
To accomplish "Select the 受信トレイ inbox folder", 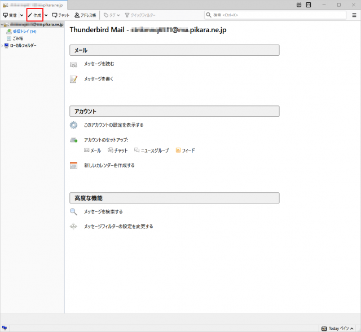I will pos(20,32).
